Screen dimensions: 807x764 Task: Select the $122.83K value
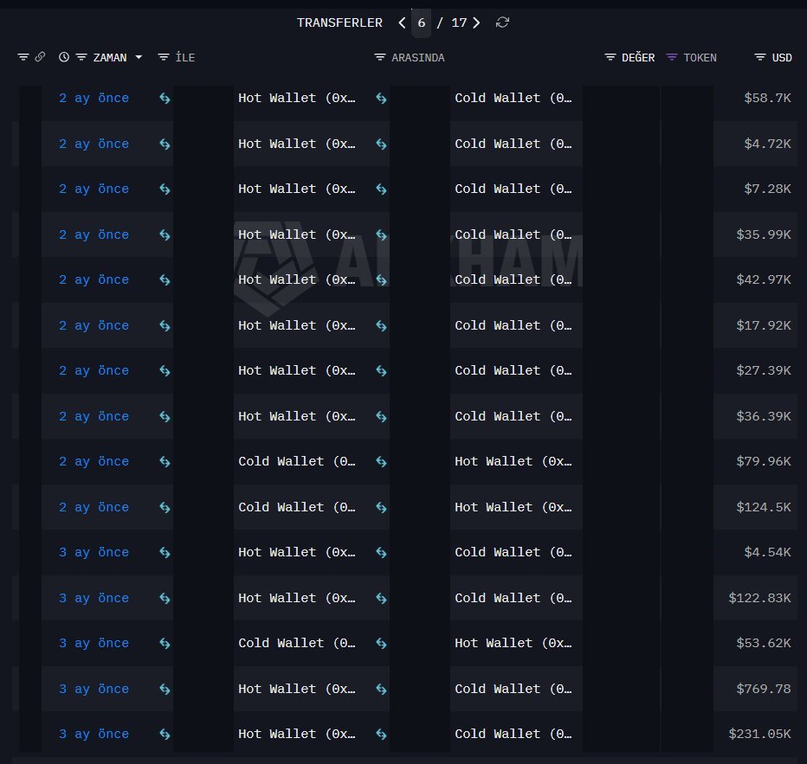pos(759,598)
